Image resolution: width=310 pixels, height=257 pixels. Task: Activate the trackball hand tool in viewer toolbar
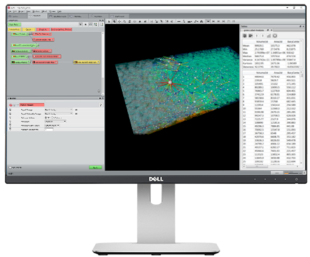[x=114, y=21]
